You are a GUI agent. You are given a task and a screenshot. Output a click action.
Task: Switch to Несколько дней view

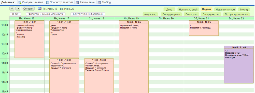[188, 9]
